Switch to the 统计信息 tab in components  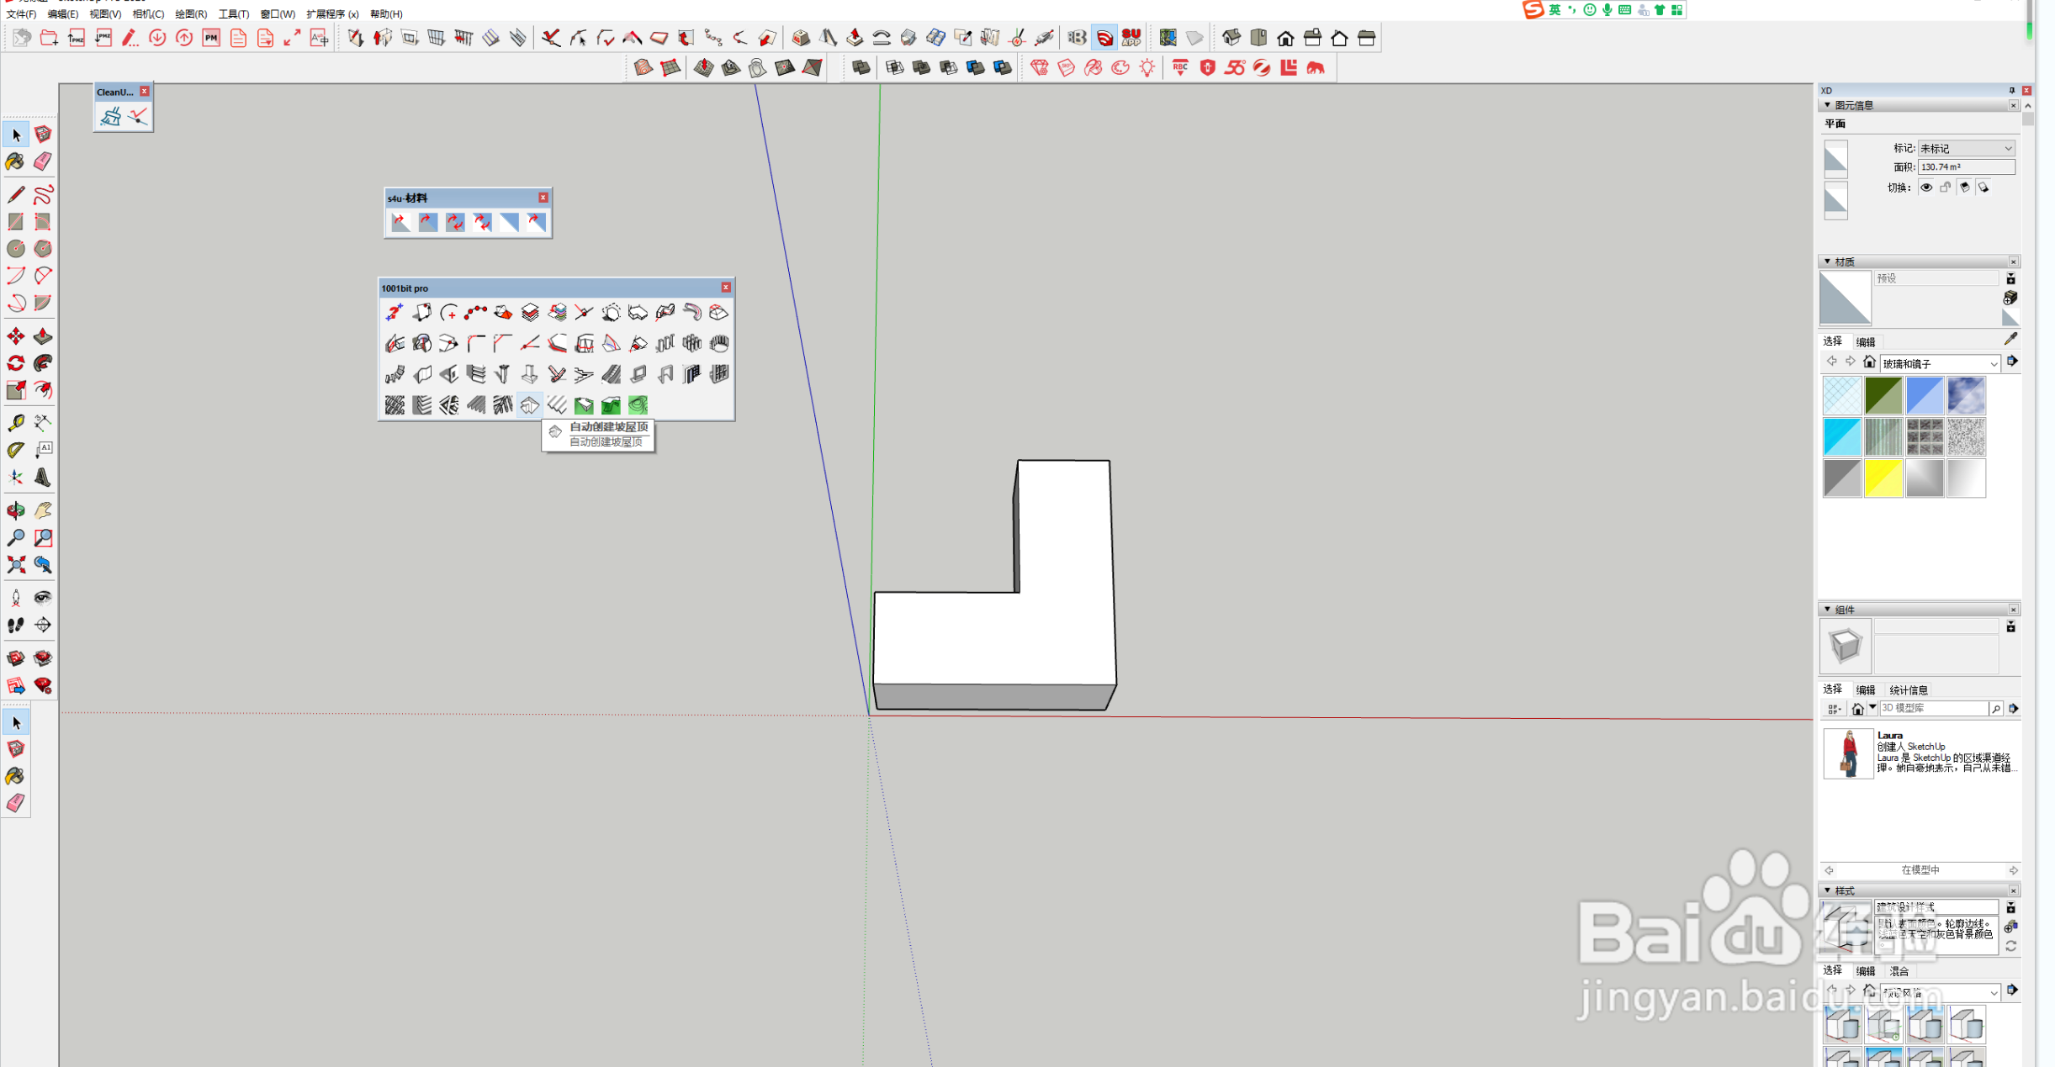[x=1908, y=689]
